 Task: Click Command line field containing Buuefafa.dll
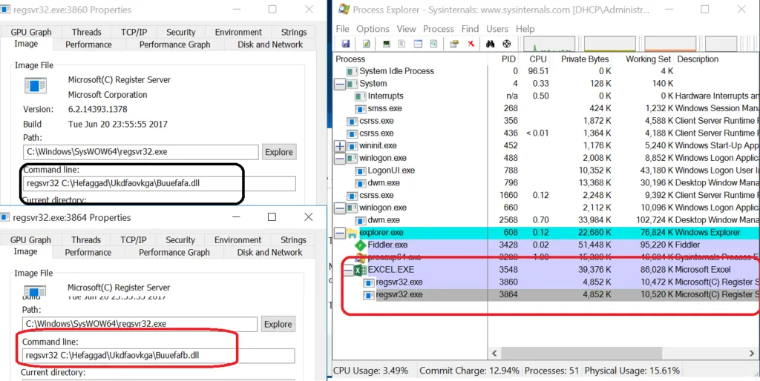[159, 184]
